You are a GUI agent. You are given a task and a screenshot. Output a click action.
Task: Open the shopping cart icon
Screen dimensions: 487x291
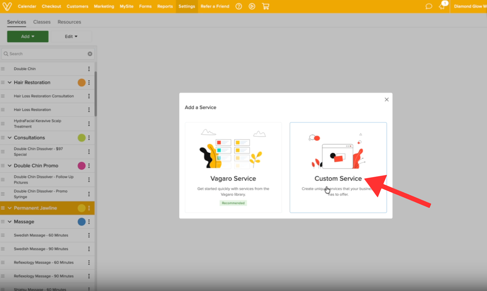265,6
